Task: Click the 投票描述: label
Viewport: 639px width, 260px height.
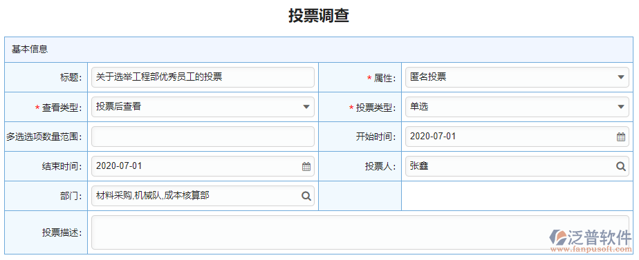Action: (x=62, y=233)
